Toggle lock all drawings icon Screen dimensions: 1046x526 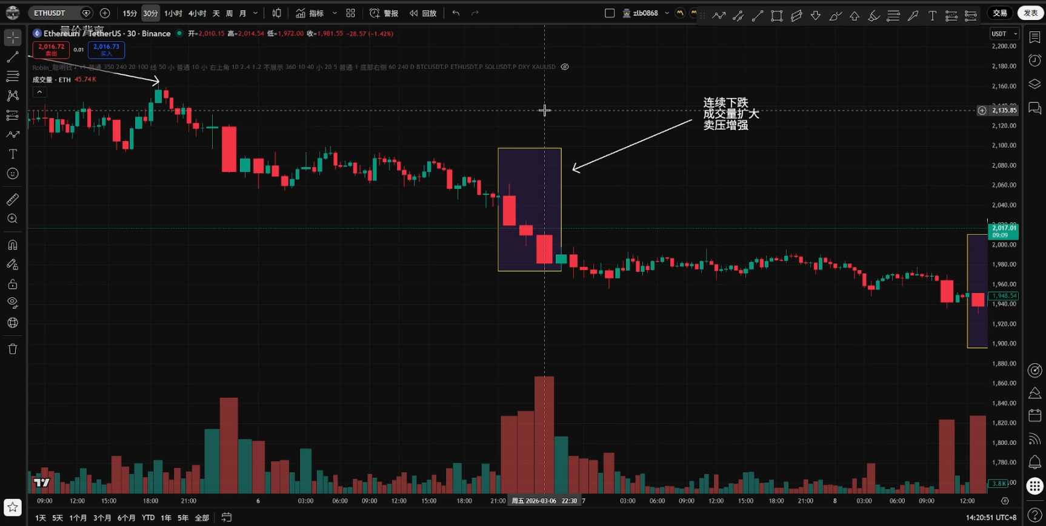pyautogui.click(x=12, y=284)
